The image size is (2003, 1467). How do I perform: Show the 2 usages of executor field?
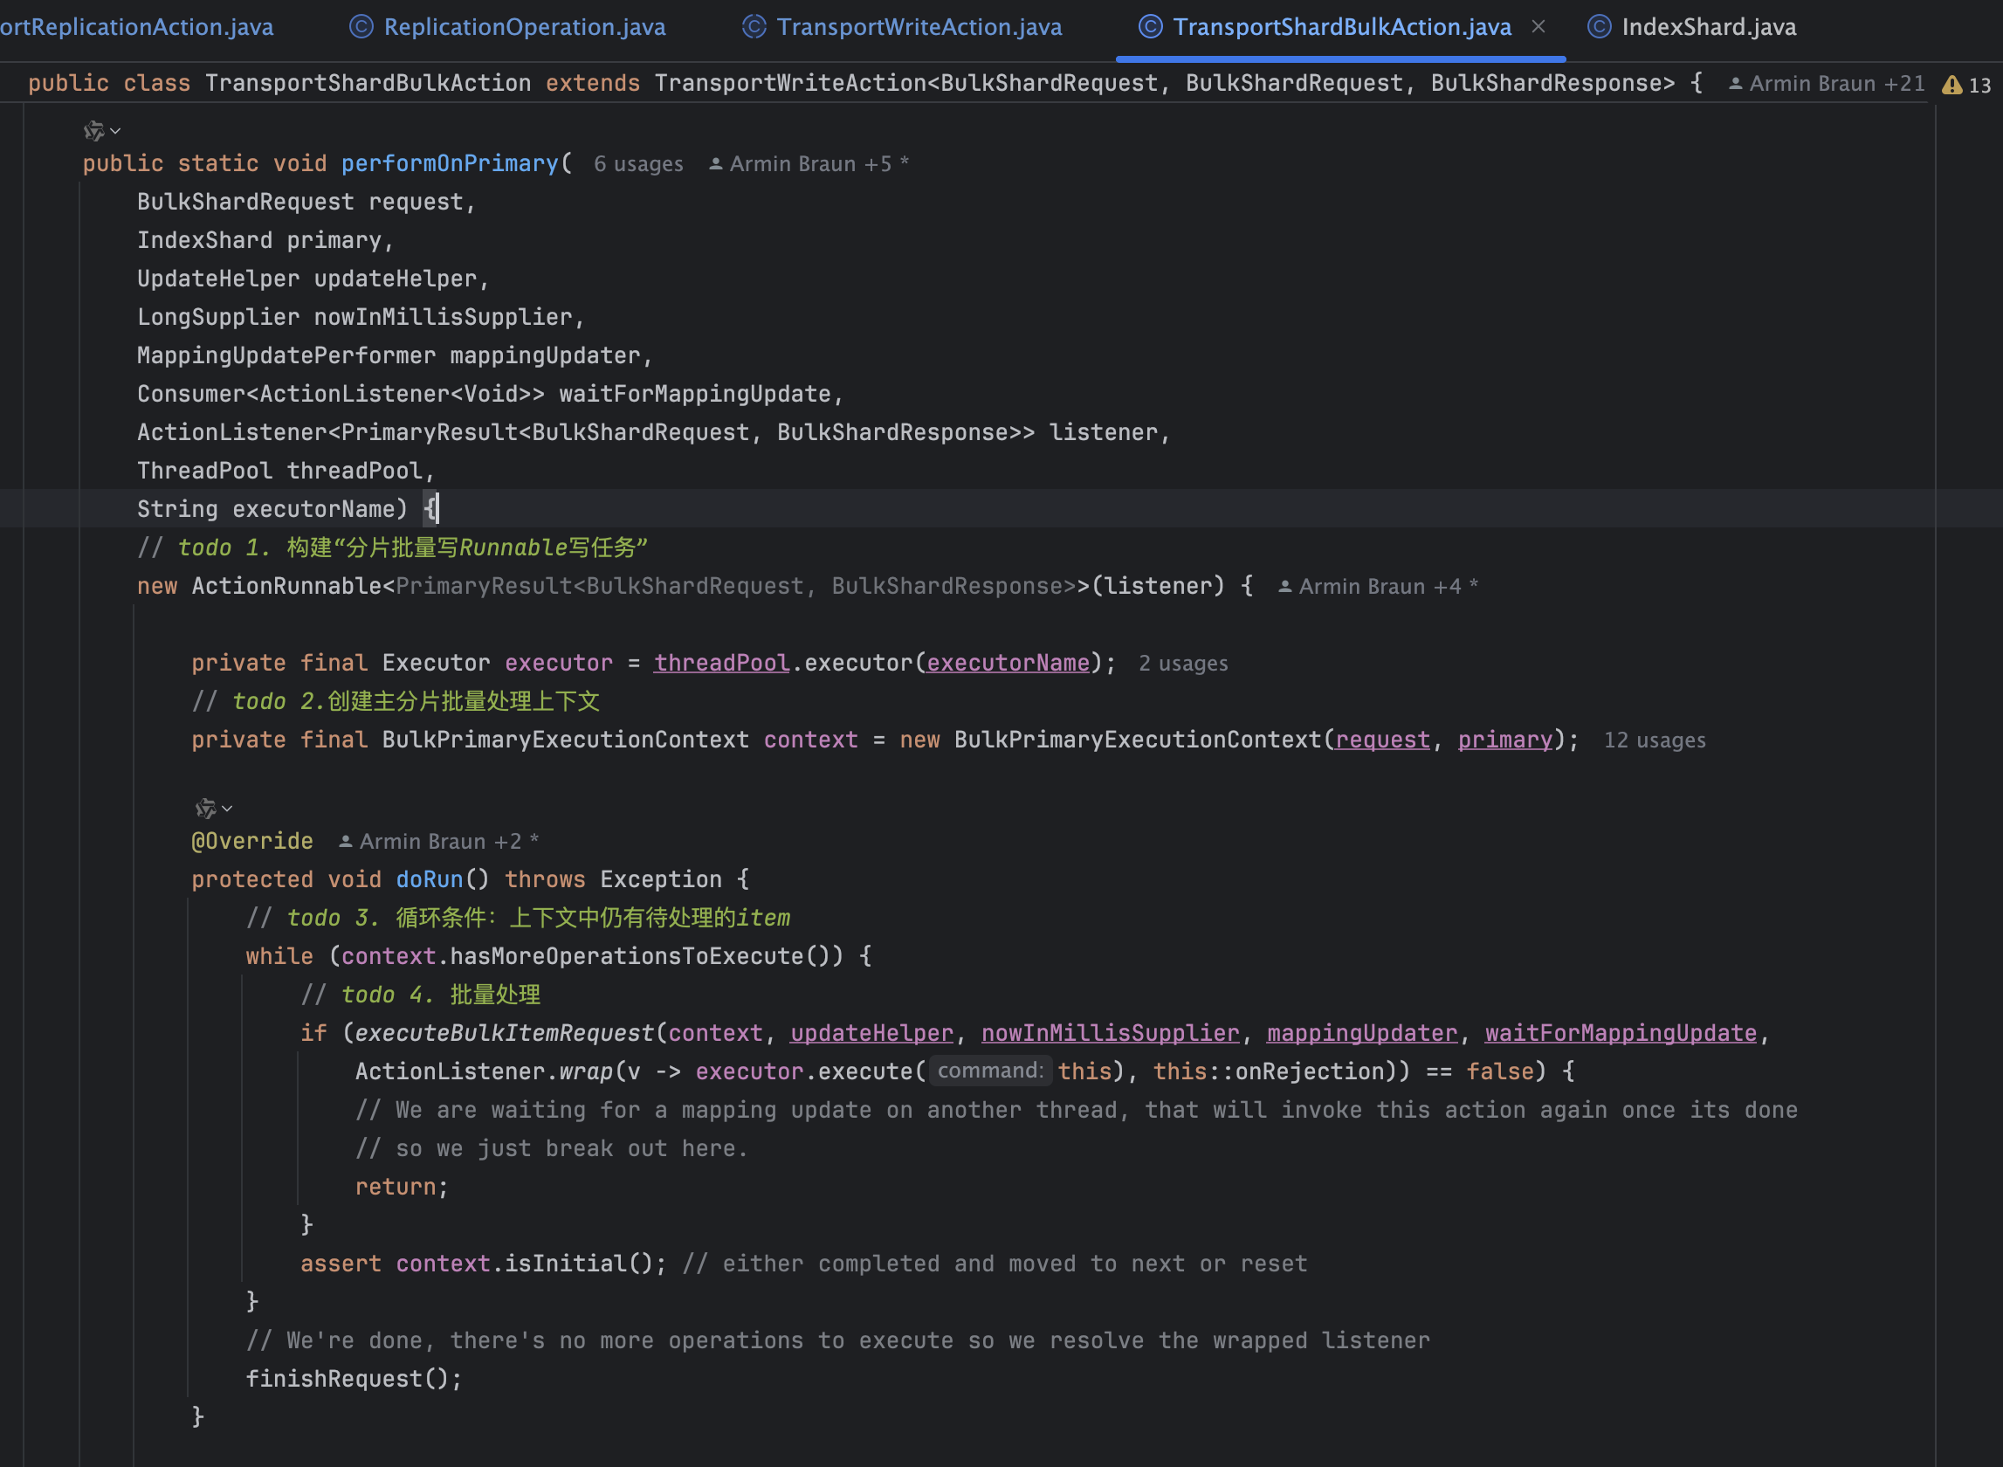coord(1183,664)
